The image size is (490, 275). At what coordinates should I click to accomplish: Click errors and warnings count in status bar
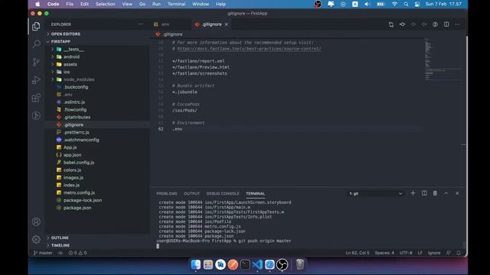pyautogui.click(x=77, y=253)
